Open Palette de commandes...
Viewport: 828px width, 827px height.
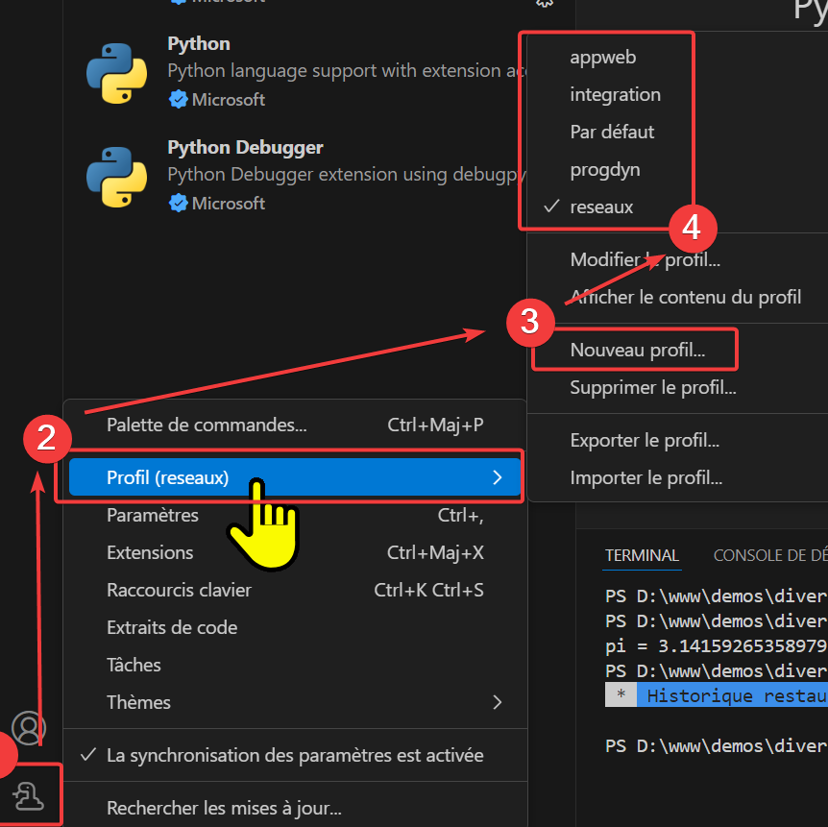pyautogui.click(x=207, y=425)
